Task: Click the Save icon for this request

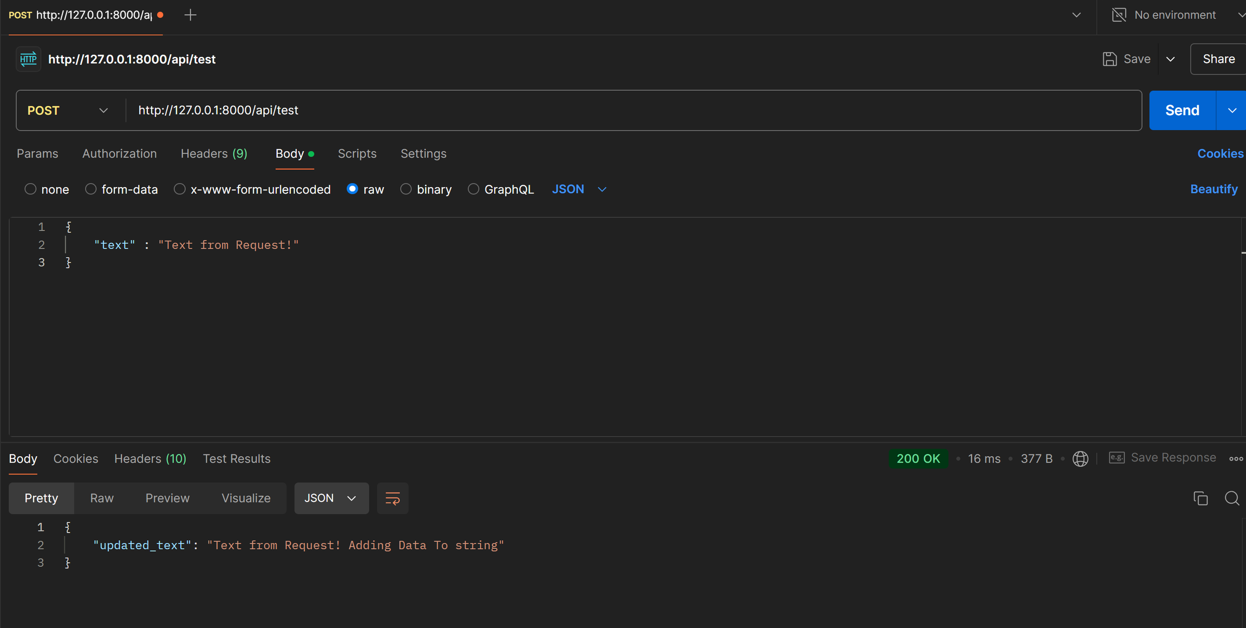Action: tap(1110, 59)
